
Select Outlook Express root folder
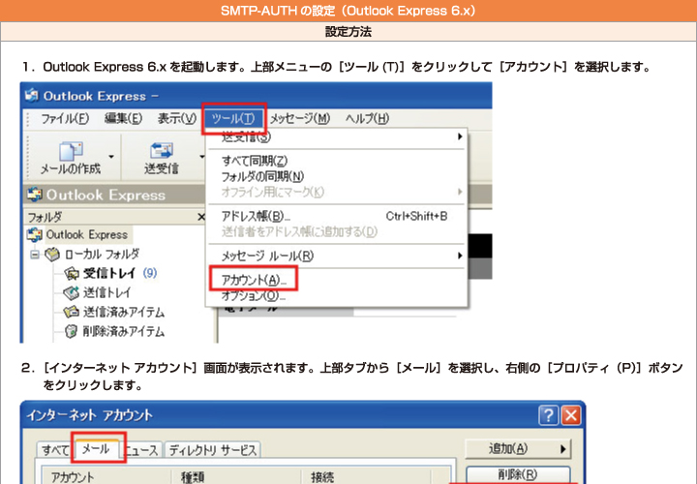[87, 234]
